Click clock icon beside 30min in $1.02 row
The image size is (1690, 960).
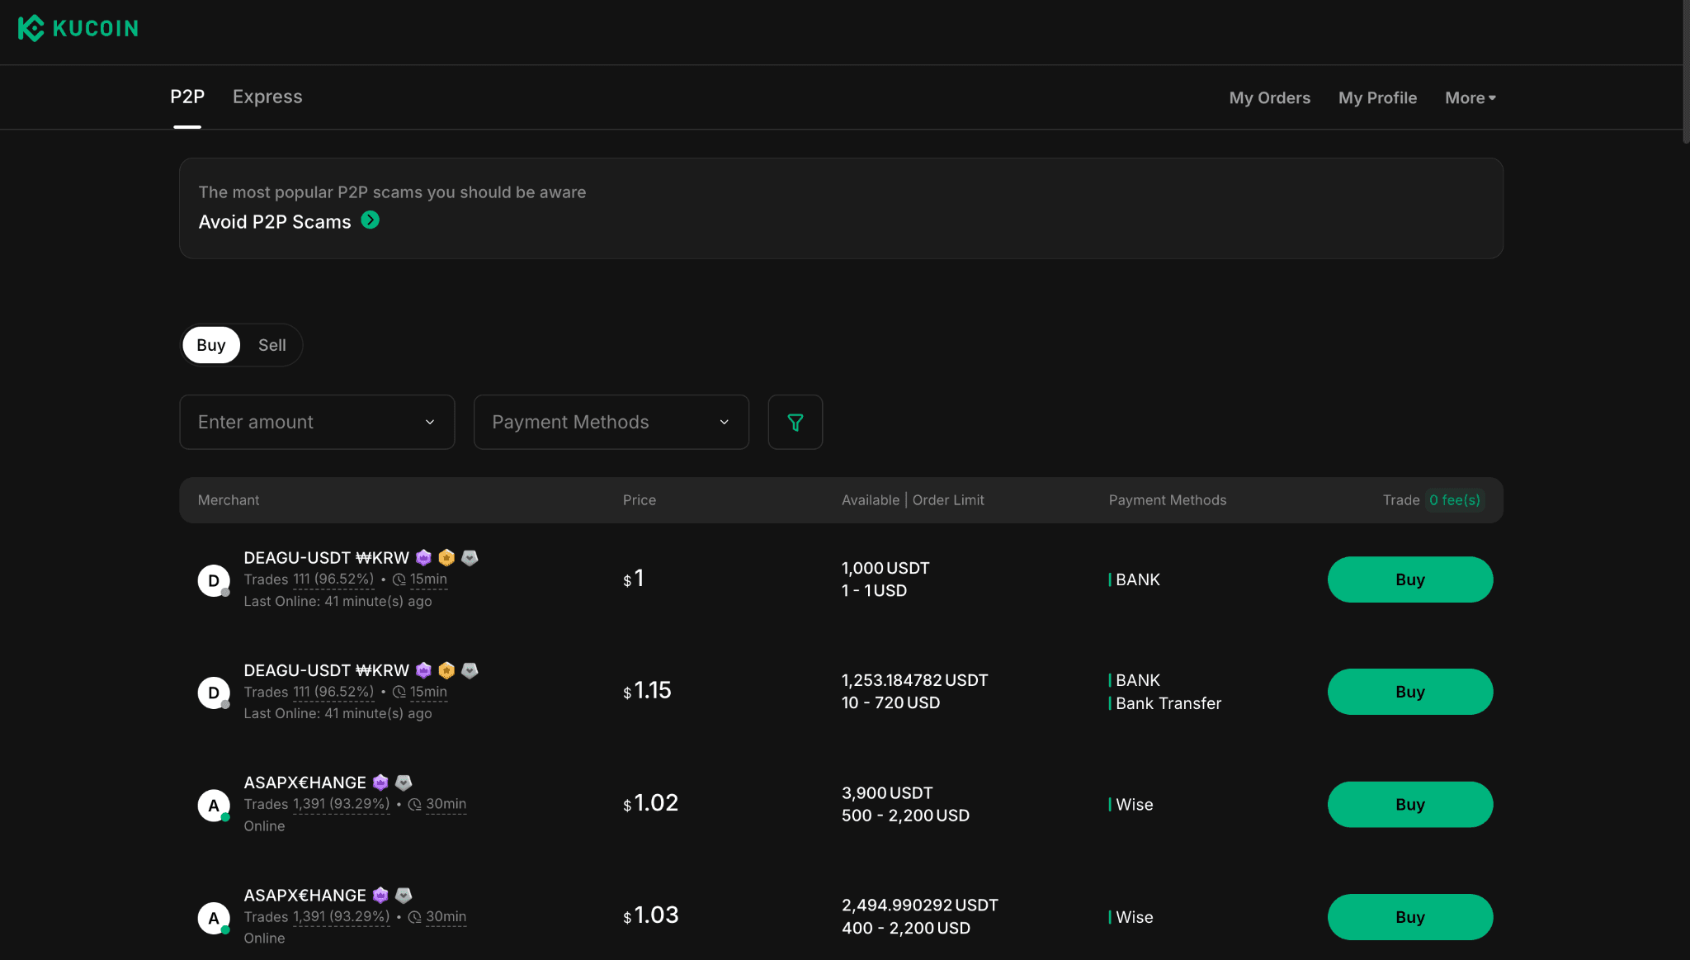[x=415, y=804]
